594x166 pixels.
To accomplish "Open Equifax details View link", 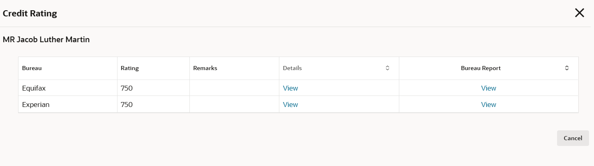I will 290,88.
